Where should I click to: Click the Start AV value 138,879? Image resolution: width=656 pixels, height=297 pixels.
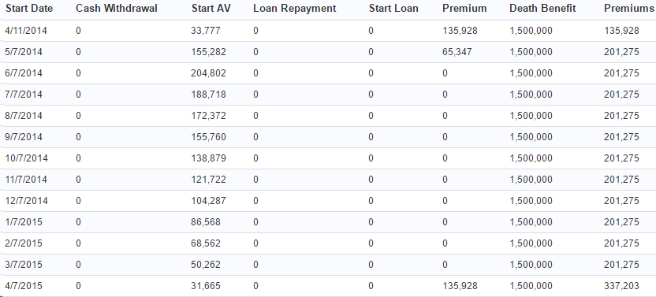(209, 158)
